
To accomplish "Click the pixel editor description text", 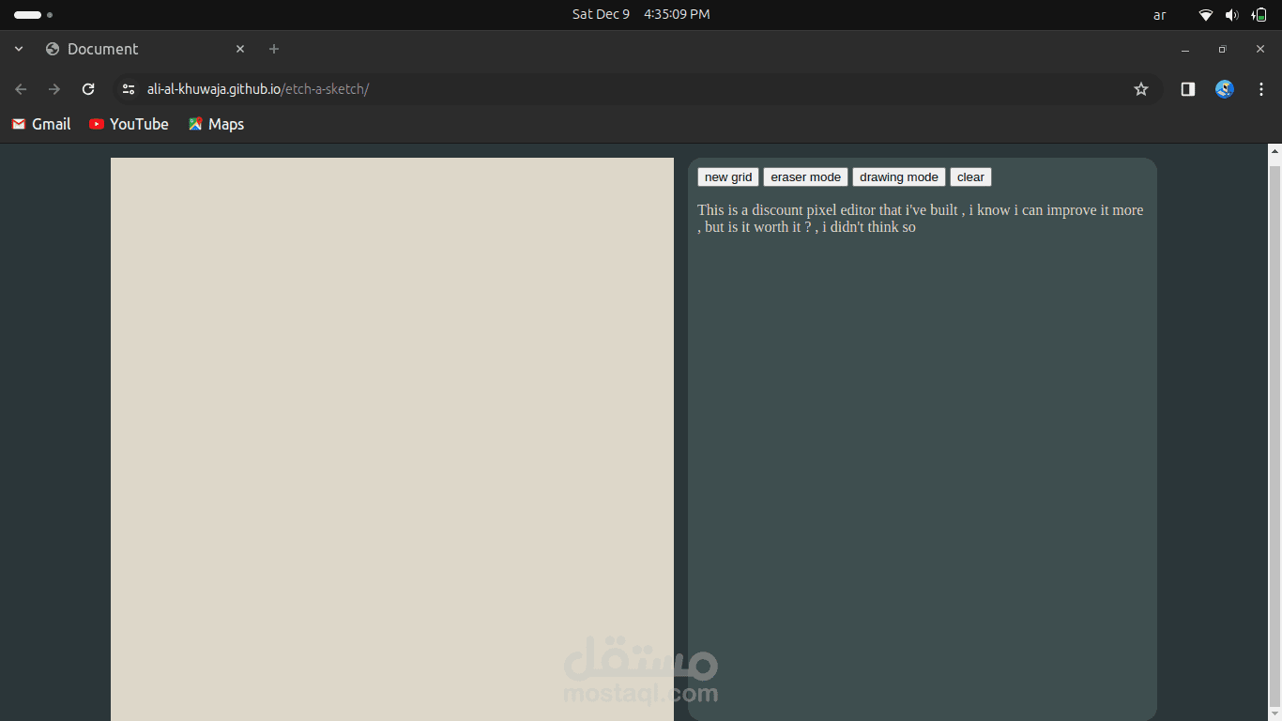I will pos(920,219).
